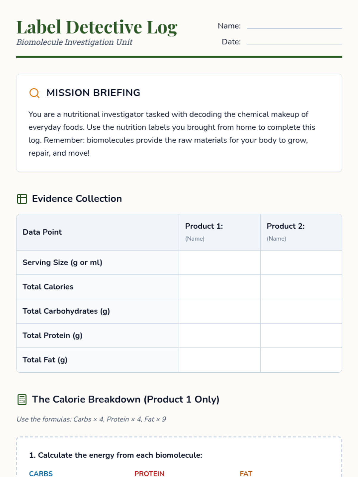Image resolution: width=358 pixels, height=477 pixels.
Task: Click the Product 2 name header cell
Action: pyautogui.click(x=301, y=232)
